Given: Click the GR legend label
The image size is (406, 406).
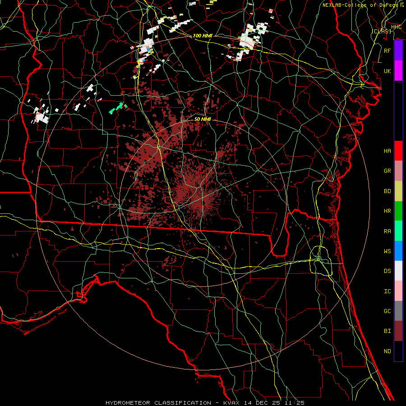Looking at the screenshot, I should coord(387,171).
